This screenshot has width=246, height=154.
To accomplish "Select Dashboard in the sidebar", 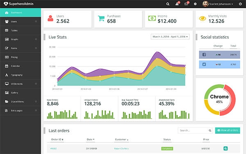I will 20,13.
